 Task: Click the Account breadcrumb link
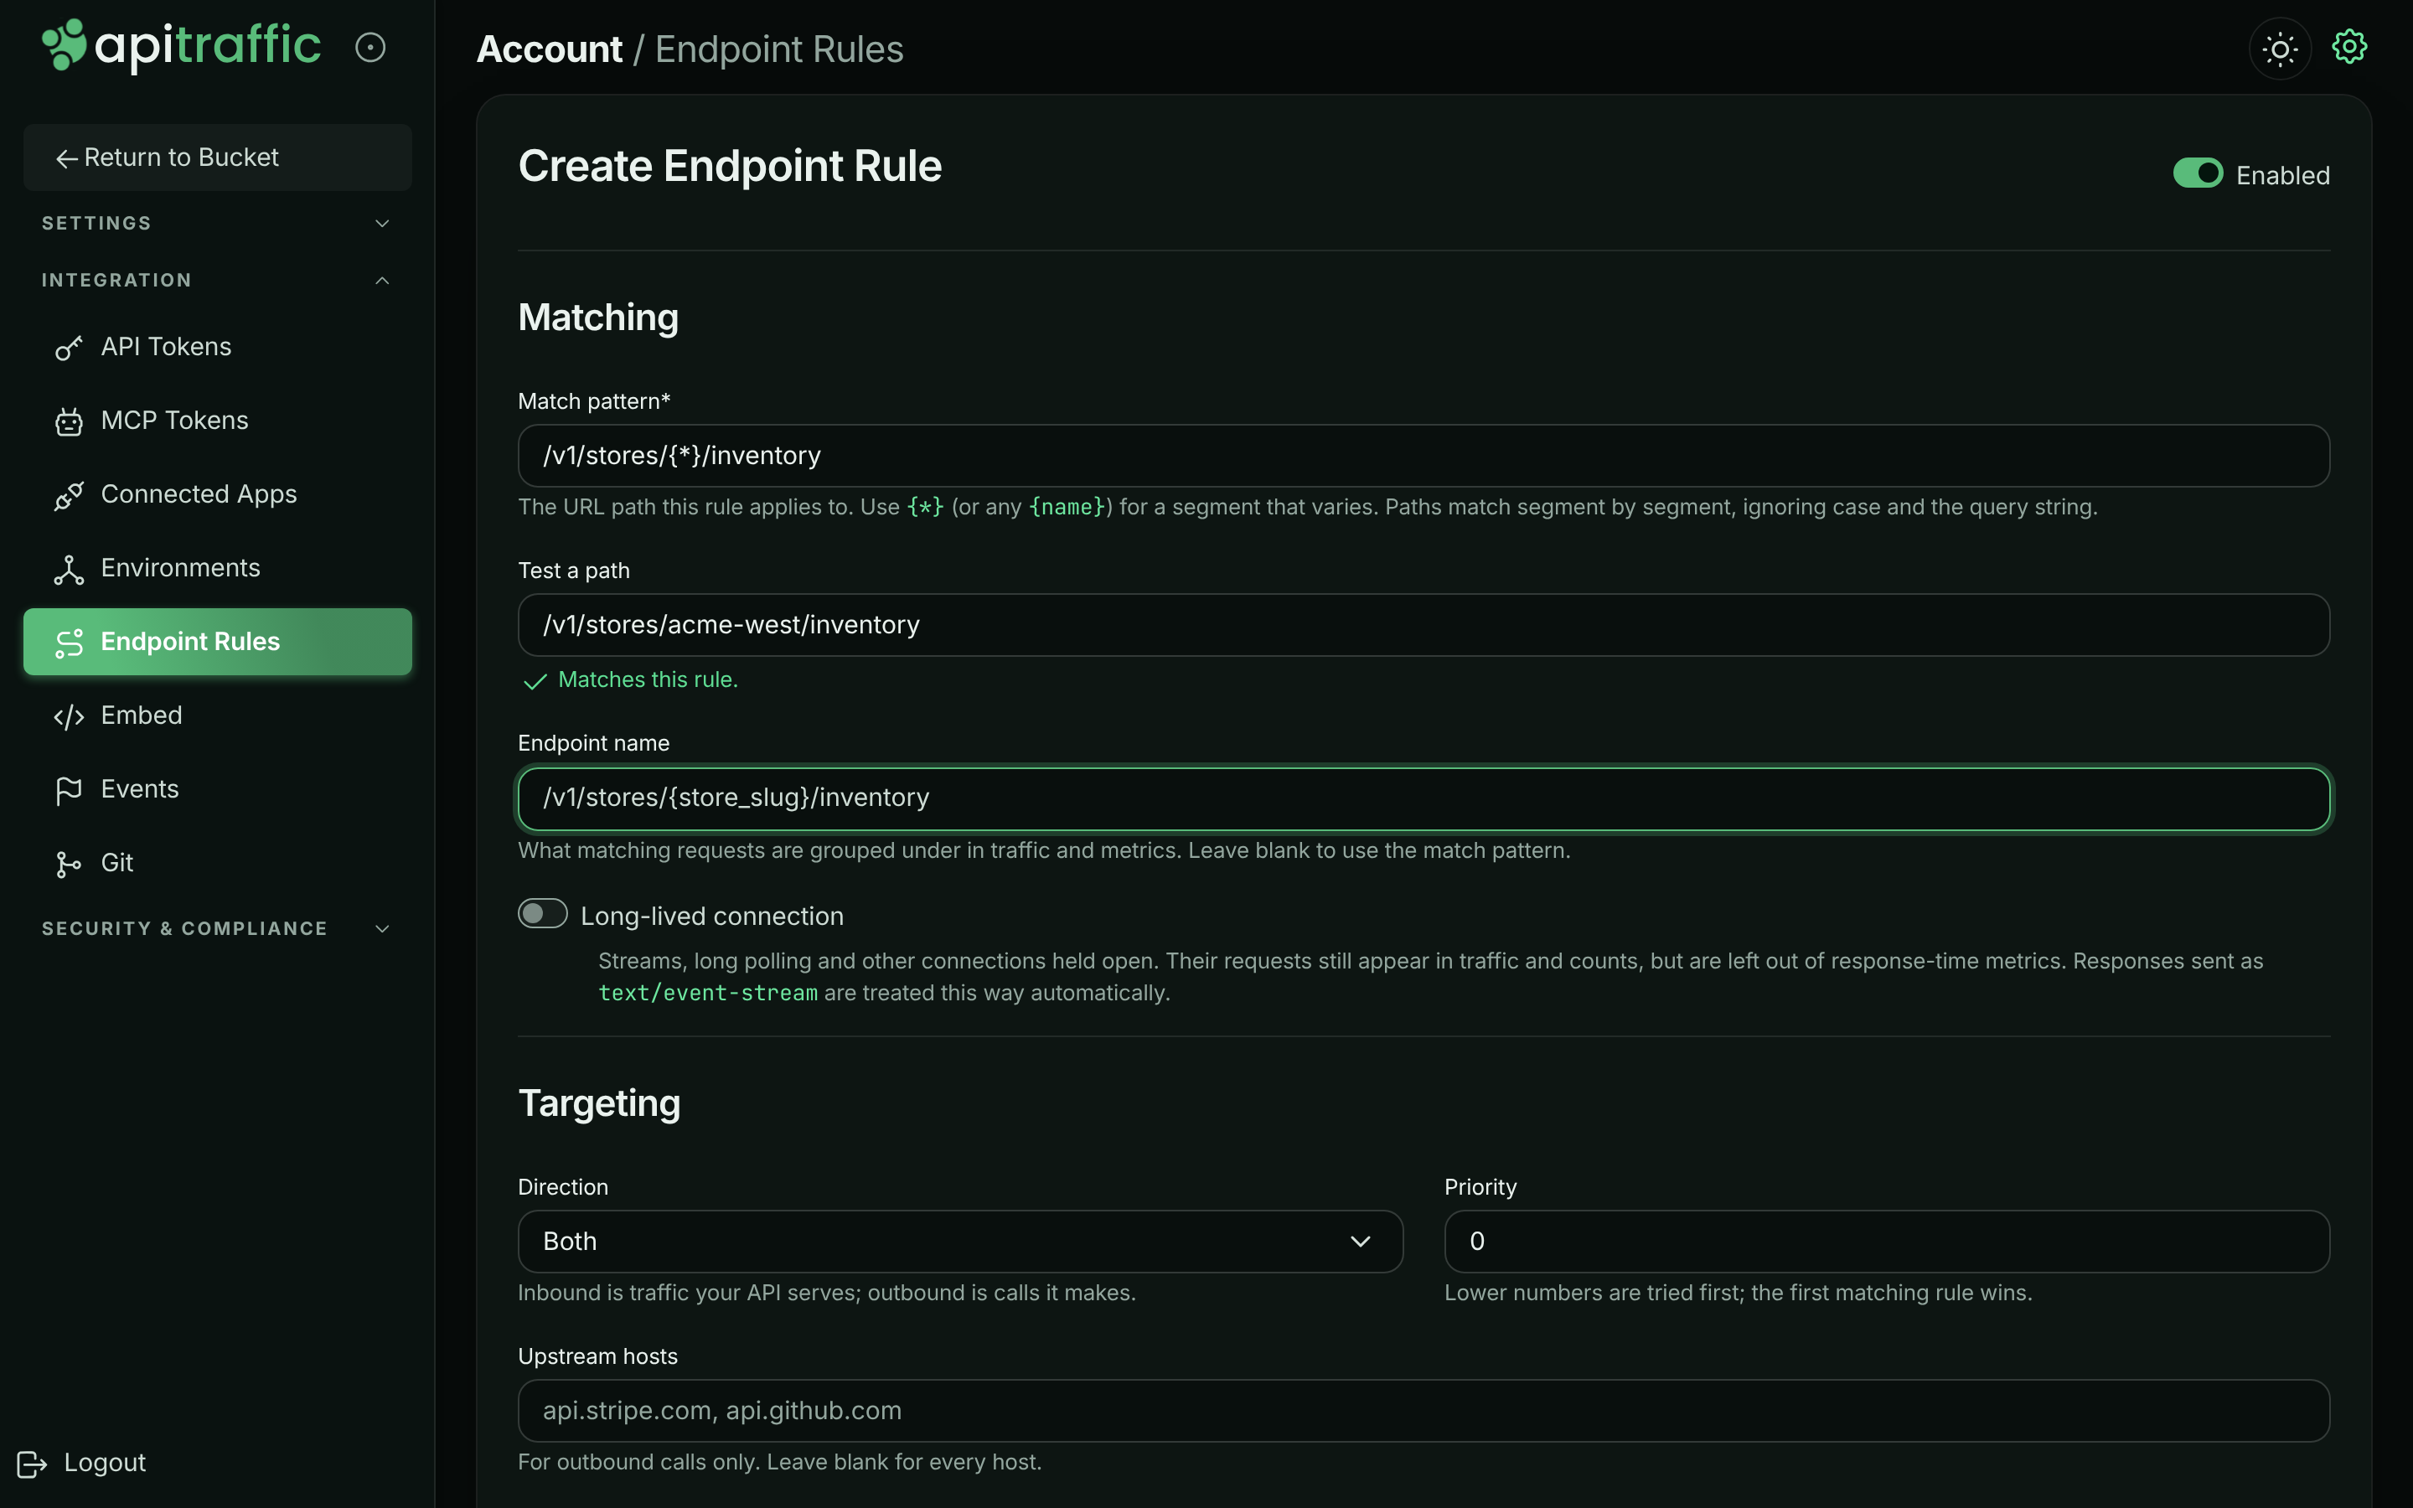tap(550, 49)
